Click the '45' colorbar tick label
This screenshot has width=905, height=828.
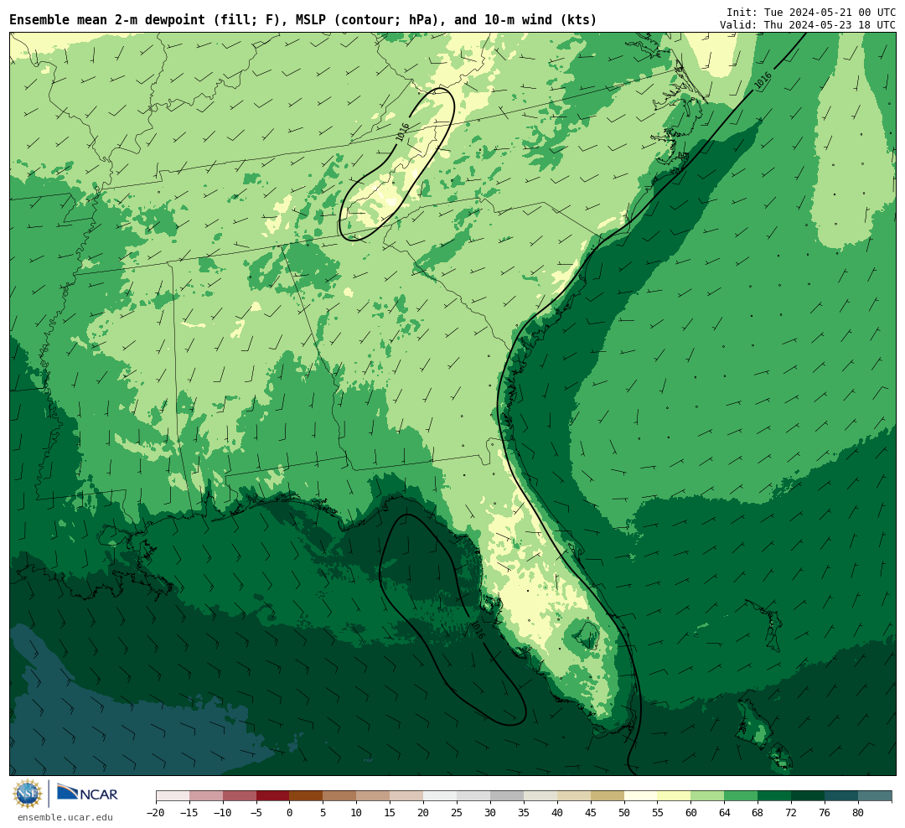coord(591,812)
